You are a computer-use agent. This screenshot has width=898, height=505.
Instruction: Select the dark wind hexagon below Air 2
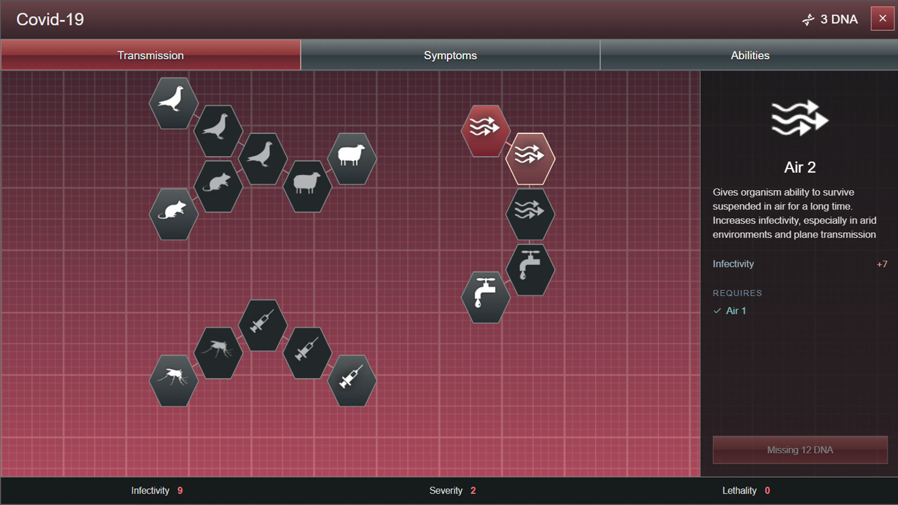click(530, 214)
